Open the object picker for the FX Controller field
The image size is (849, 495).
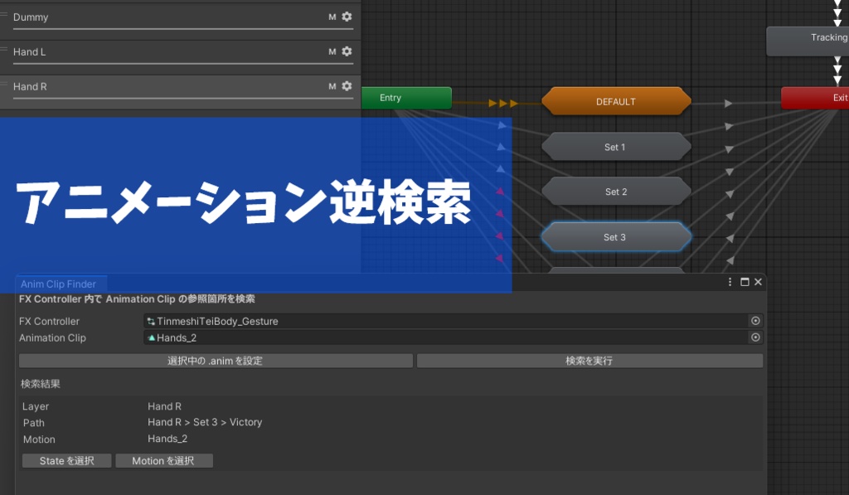click(754, 321)
